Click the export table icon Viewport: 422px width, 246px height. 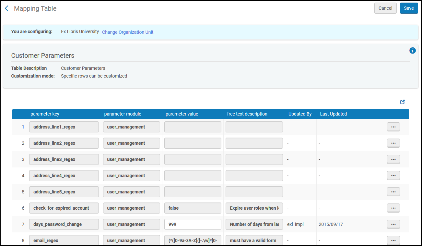(403, 102)
